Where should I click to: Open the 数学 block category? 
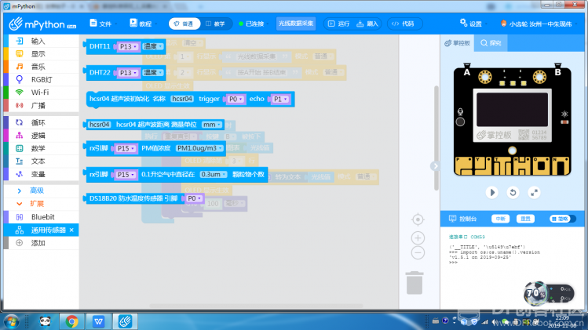pos(42,148)
